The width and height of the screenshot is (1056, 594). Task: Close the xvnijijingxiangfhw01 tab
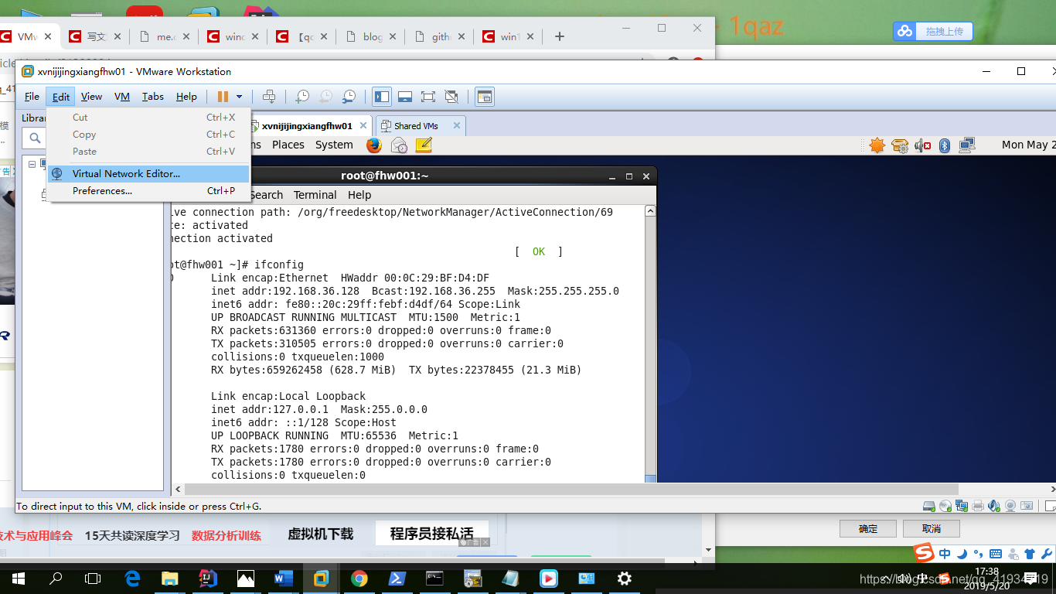[362, 125]
